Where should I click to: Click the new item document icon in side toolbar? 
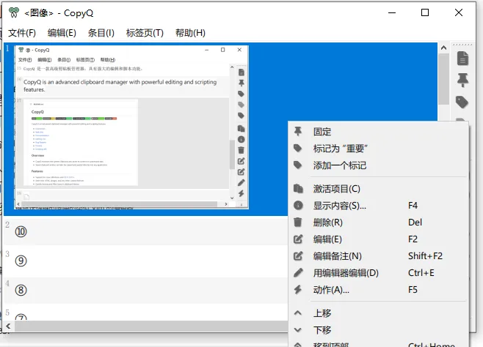click(462, 59)
